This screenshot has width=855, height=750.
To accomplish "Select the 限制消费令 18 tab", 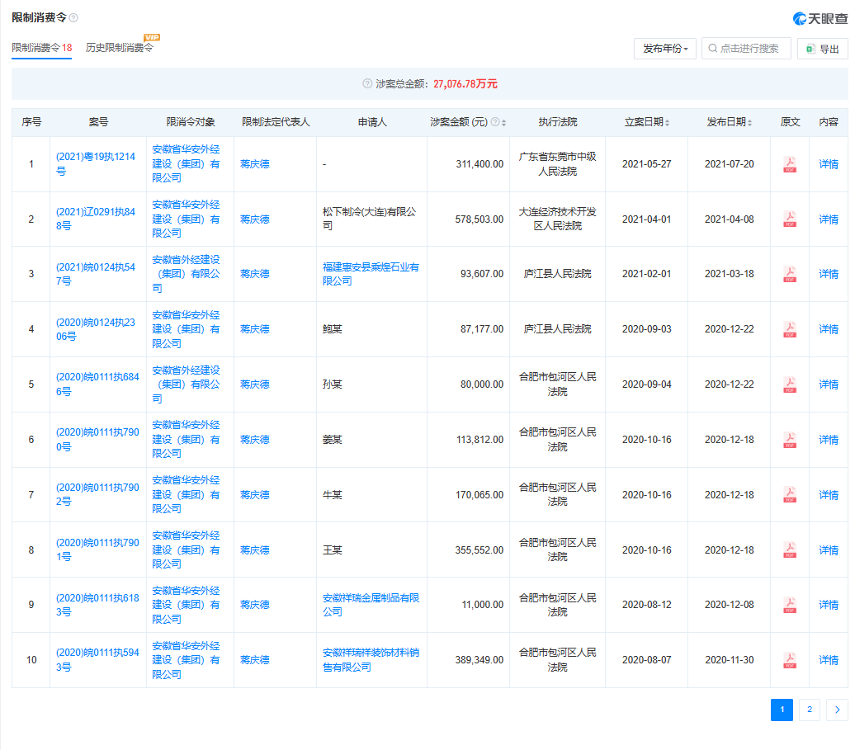I will (42, 48).
